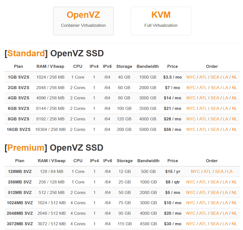Order 128MB SVZ plan in SEA
The width and height of the screenshot is (243, 230).
click(x=219, y=171)
